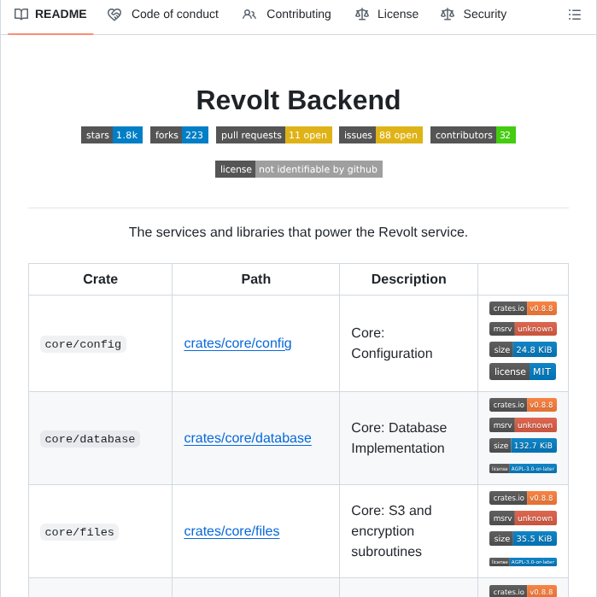Screen dimensions: 597x597
Task: Open the Contributing tab
Action: point(287,14)
